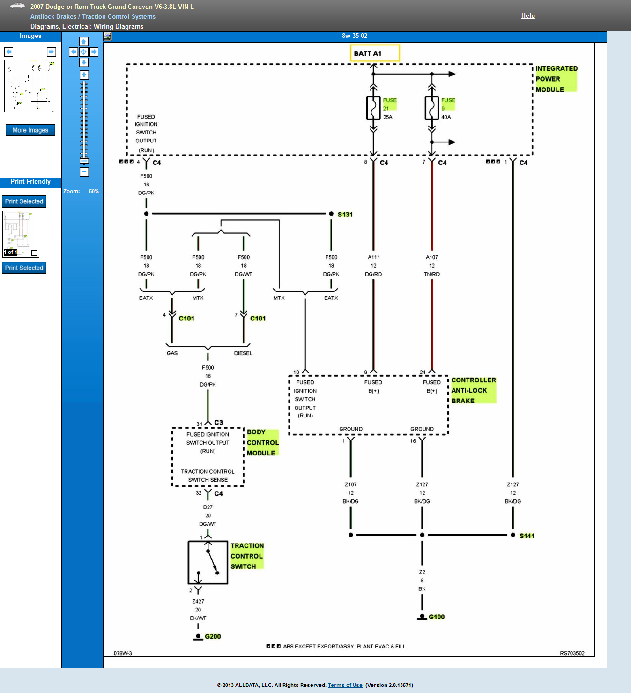Open the wiring diagram thumbnail in Images panel
This screenshot has width=631, height=693.
(30, 86)
